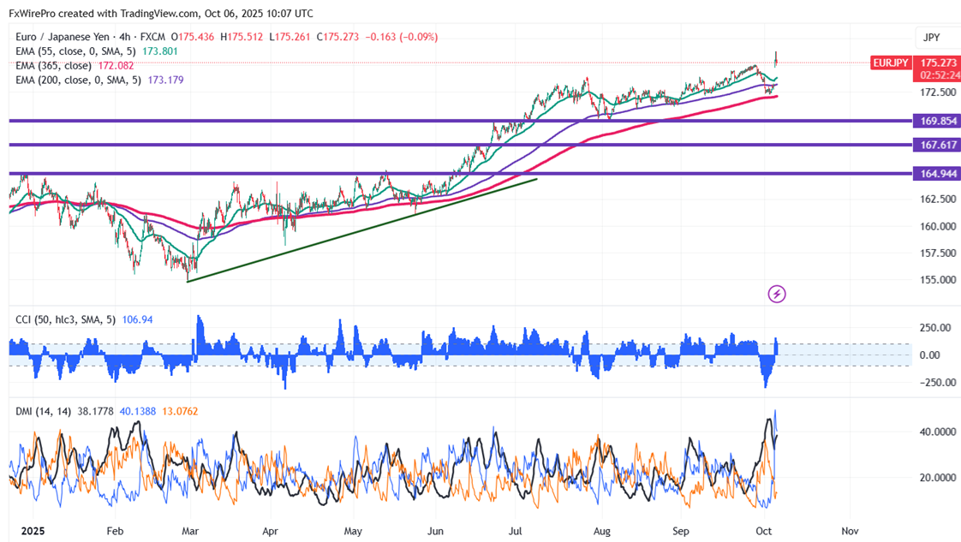Click the low price value L175.261
This screenshot has height=542, width=961.
tap(289, 37)
